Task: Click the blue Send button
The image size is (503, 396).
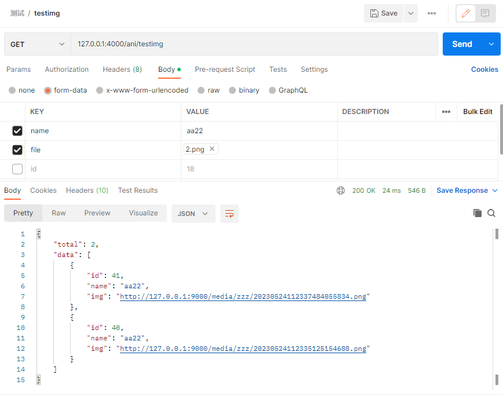Action: [x=462, y=44]
